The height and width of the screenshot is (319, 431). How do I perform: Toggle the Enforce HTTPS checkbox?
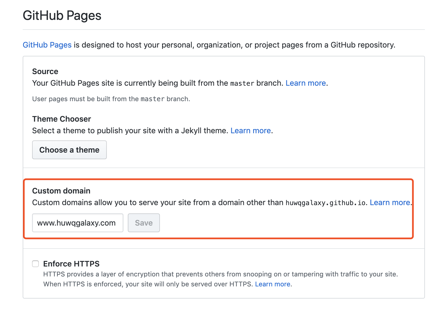coord(35,264)
